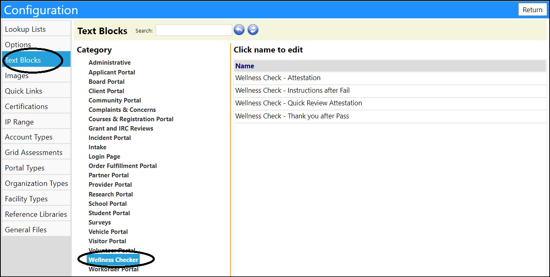Choose Provider Portal category
The image size is (550, 277).
pyautogui.click(x=110, y=184)
